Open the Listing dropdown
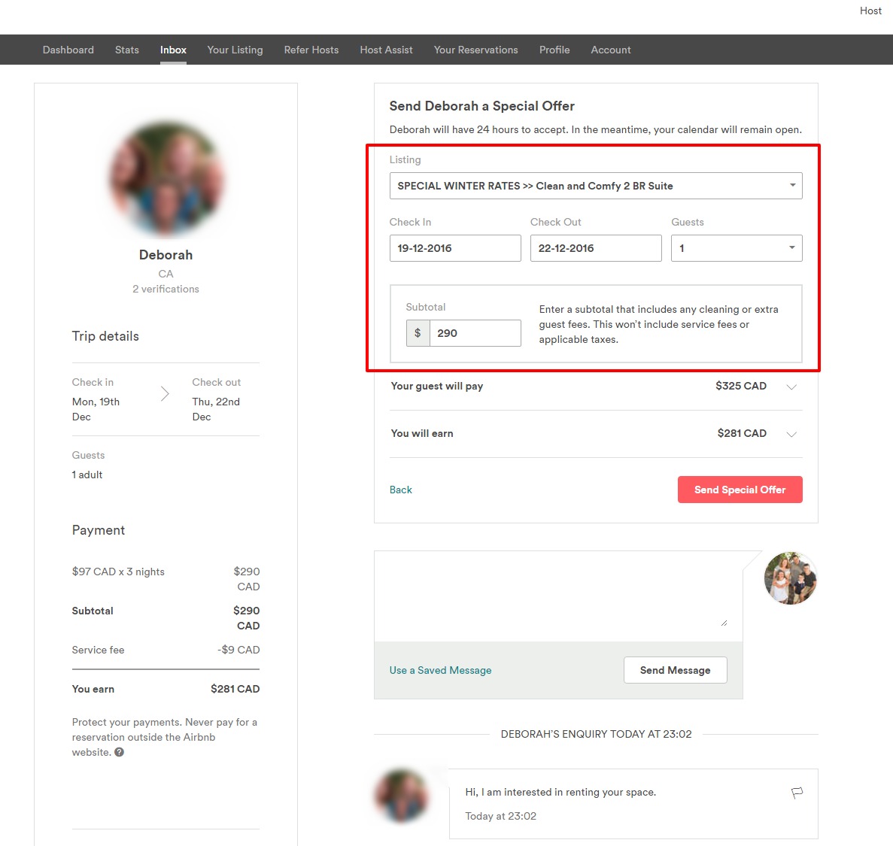Image resolution: width=893 pixels, height=846 pixels. pyautogui.click(x=595, y=186)
